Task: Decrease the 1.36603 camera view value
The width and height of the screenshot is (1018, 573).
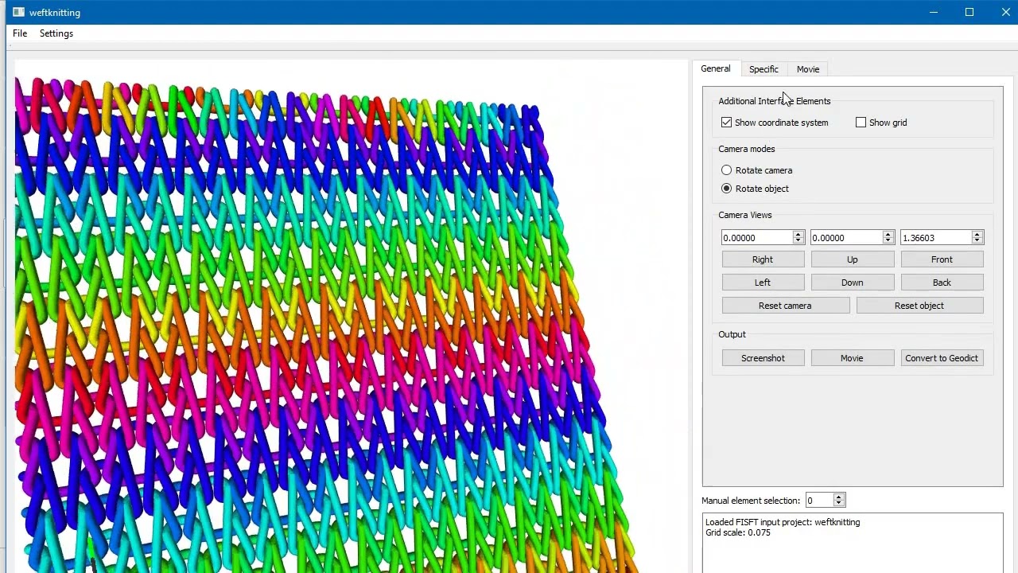Action: click(977, 241)
